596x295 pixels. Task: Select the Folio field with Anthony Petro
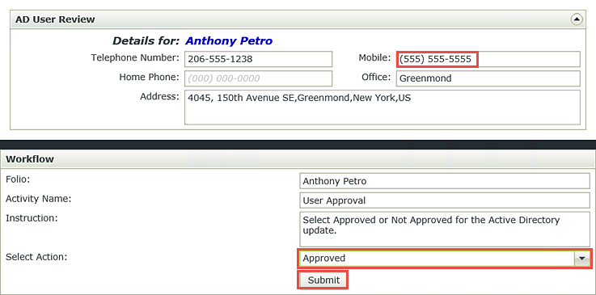point(445,181)
